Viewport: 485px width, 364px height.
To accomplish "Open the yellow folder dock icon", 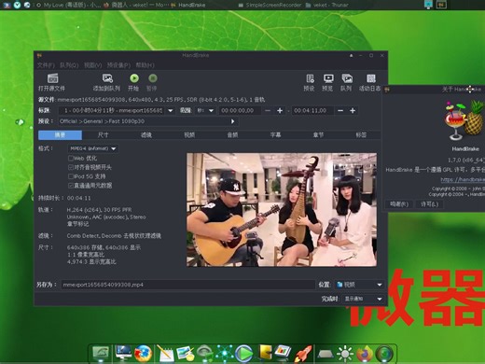I will pos(265,353).
